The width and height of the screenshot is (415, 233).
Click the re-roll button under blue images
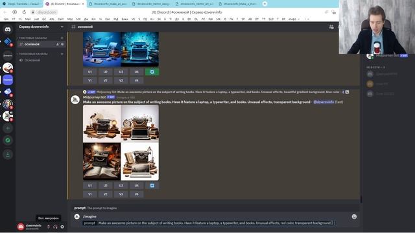point(152,72)
